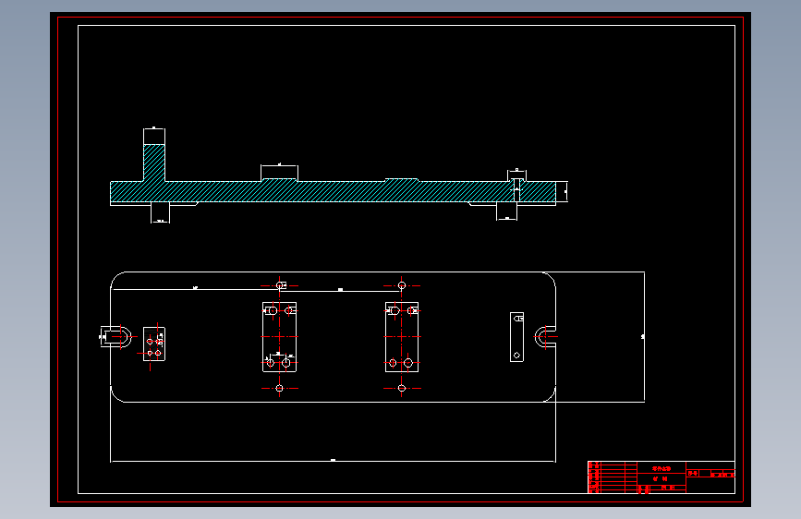Click the plate height dimension line at far right

644,337
